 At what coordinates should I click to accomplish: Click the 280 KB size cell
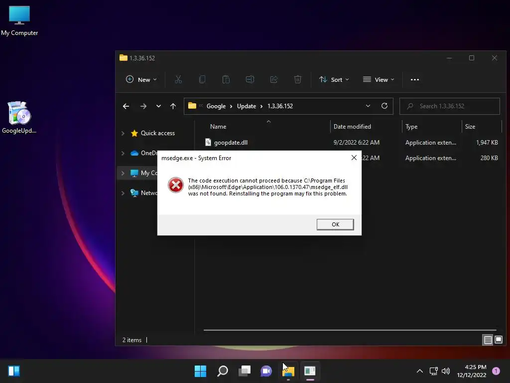click(489, 158)
